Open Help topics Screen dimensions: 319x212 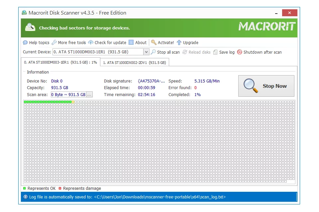tap(36, 43)
